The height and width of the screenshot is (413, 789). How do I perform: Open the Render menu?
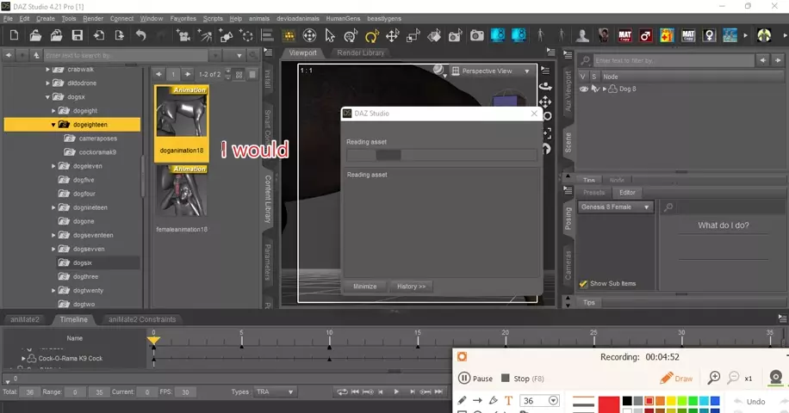pos(93,18)
